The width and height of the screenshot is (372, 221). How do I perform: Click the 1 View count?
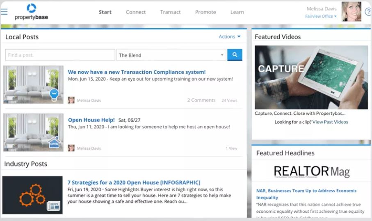[x=231, y=148]
